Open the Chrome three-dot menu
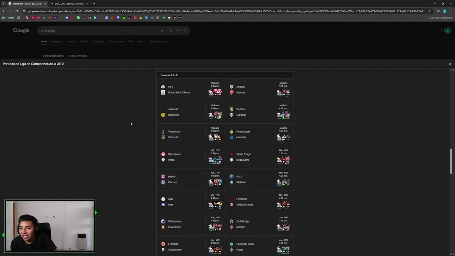The image size is (455, 256). click(451, 11)
